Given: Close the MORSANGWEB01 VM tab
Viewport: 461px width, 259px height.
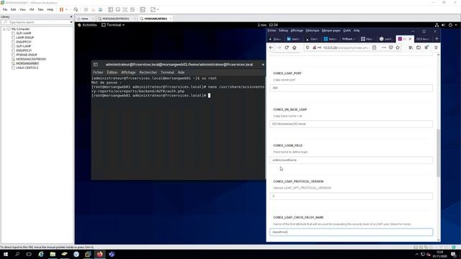Looking at the screenshot, I should 170,19.
